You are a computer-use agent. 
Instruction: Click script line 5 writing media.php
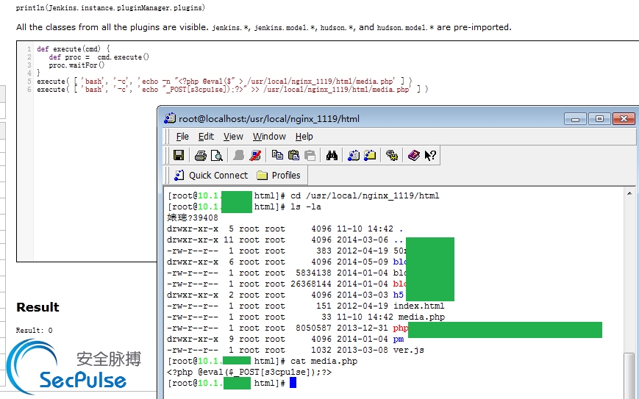click(224, 82)
